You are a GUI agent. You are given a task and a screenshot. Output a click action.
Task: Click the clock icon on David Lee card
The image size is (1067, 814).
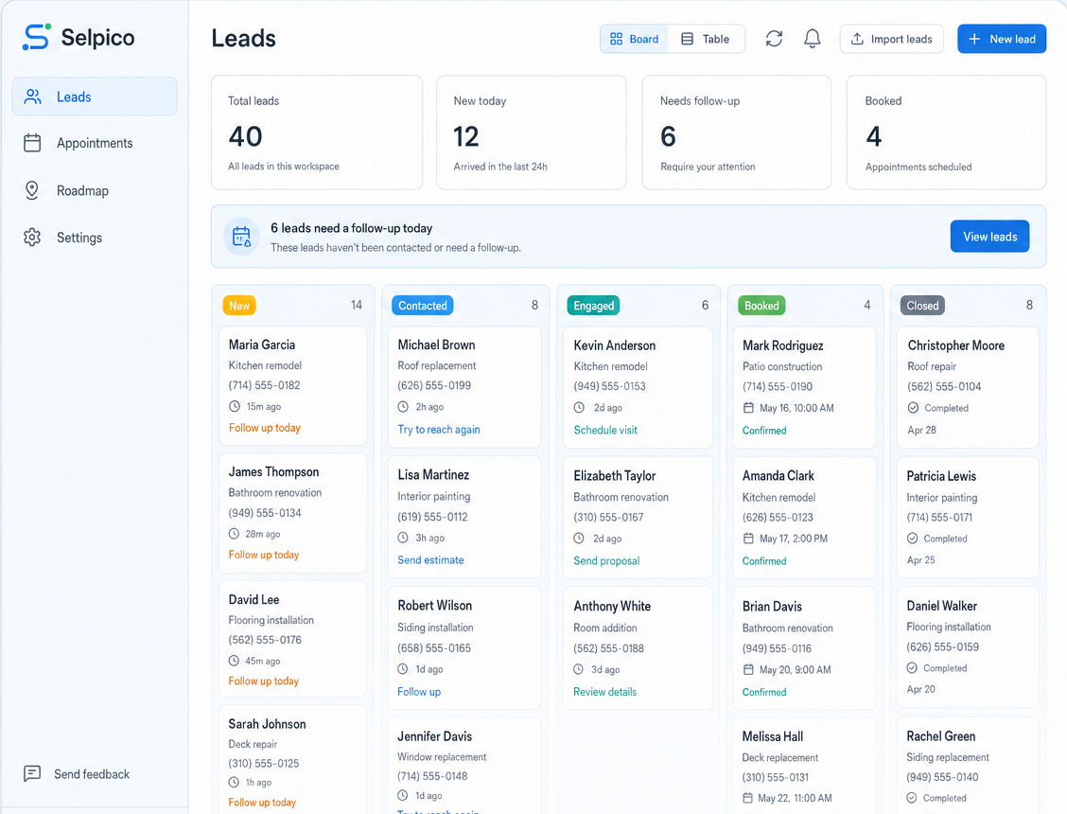[x=234, y=660]
